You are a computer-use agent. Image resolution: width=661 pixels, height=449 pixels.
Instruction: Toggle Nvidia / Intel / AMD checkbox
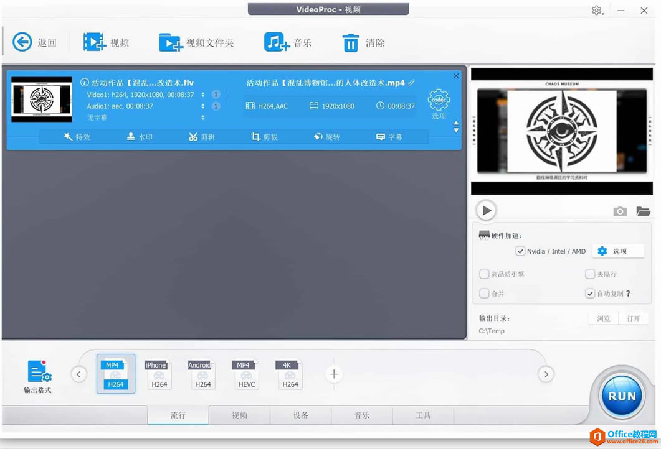[x=520, y=251]
